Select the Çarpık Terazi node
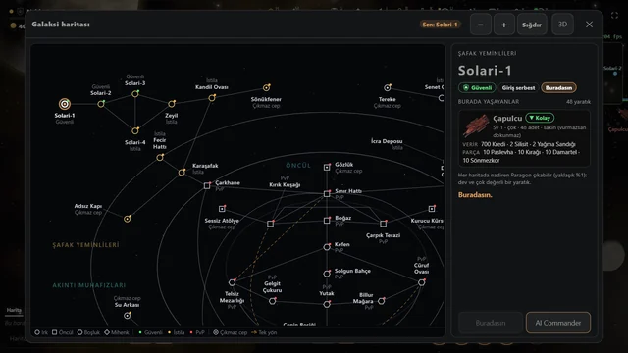628x353 pixels. [384, 224]
